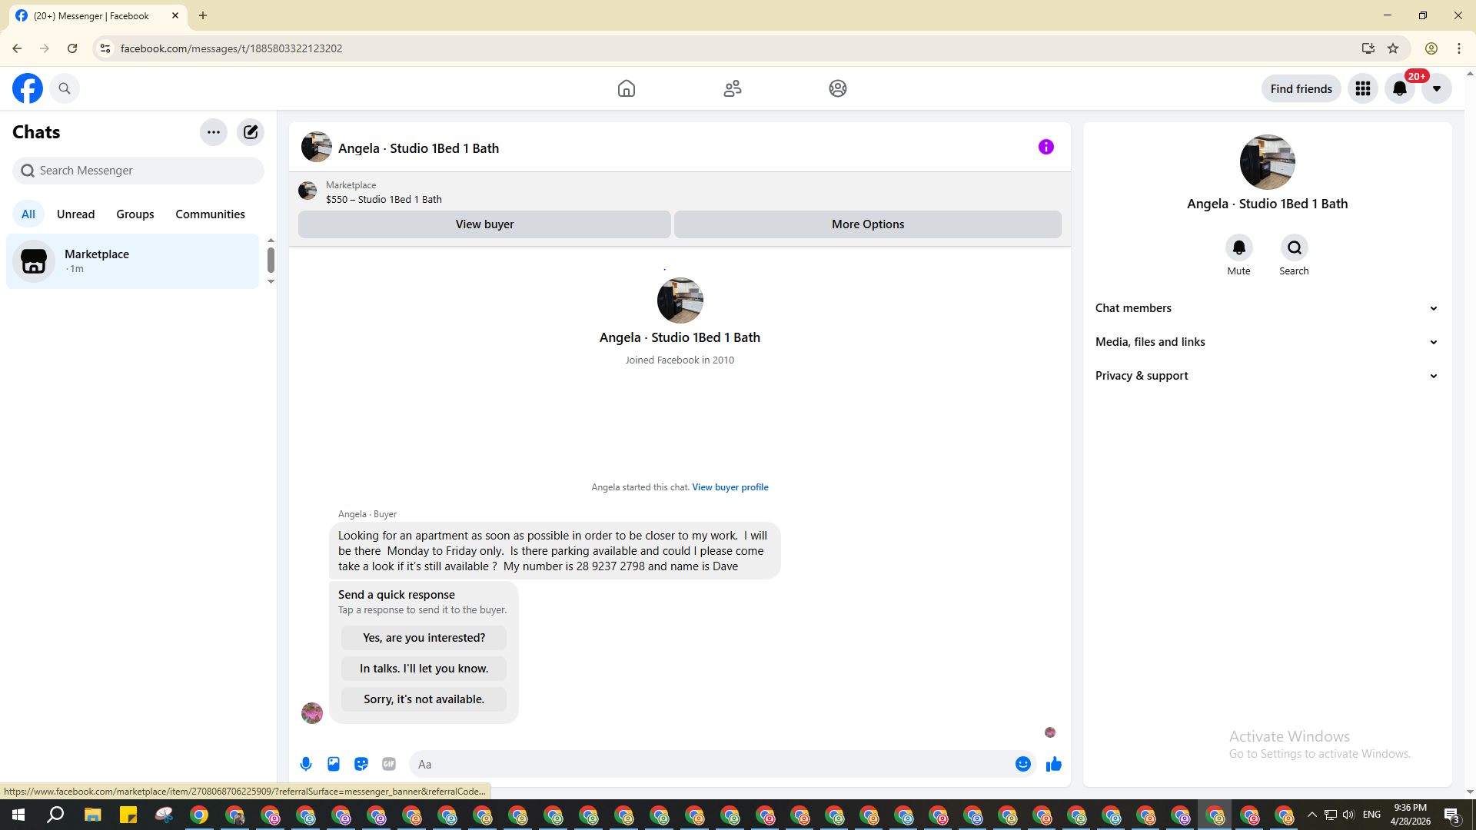The height and width of the screenshot is (830, 1476).
Task: Start a new message with compose icon
Action: click(251, 132)
